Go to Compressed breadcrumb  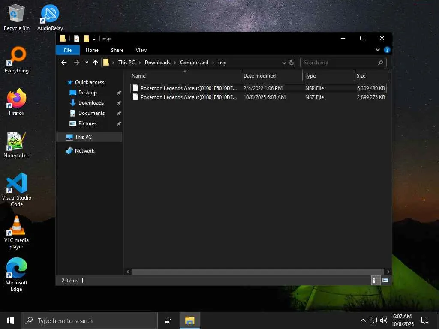tap(194, 63)
